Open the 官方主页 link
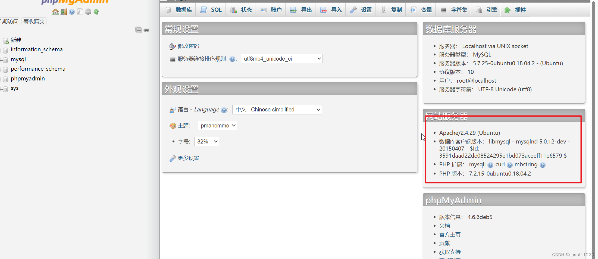Screen dimensions: 598x259 pos(450,235)
